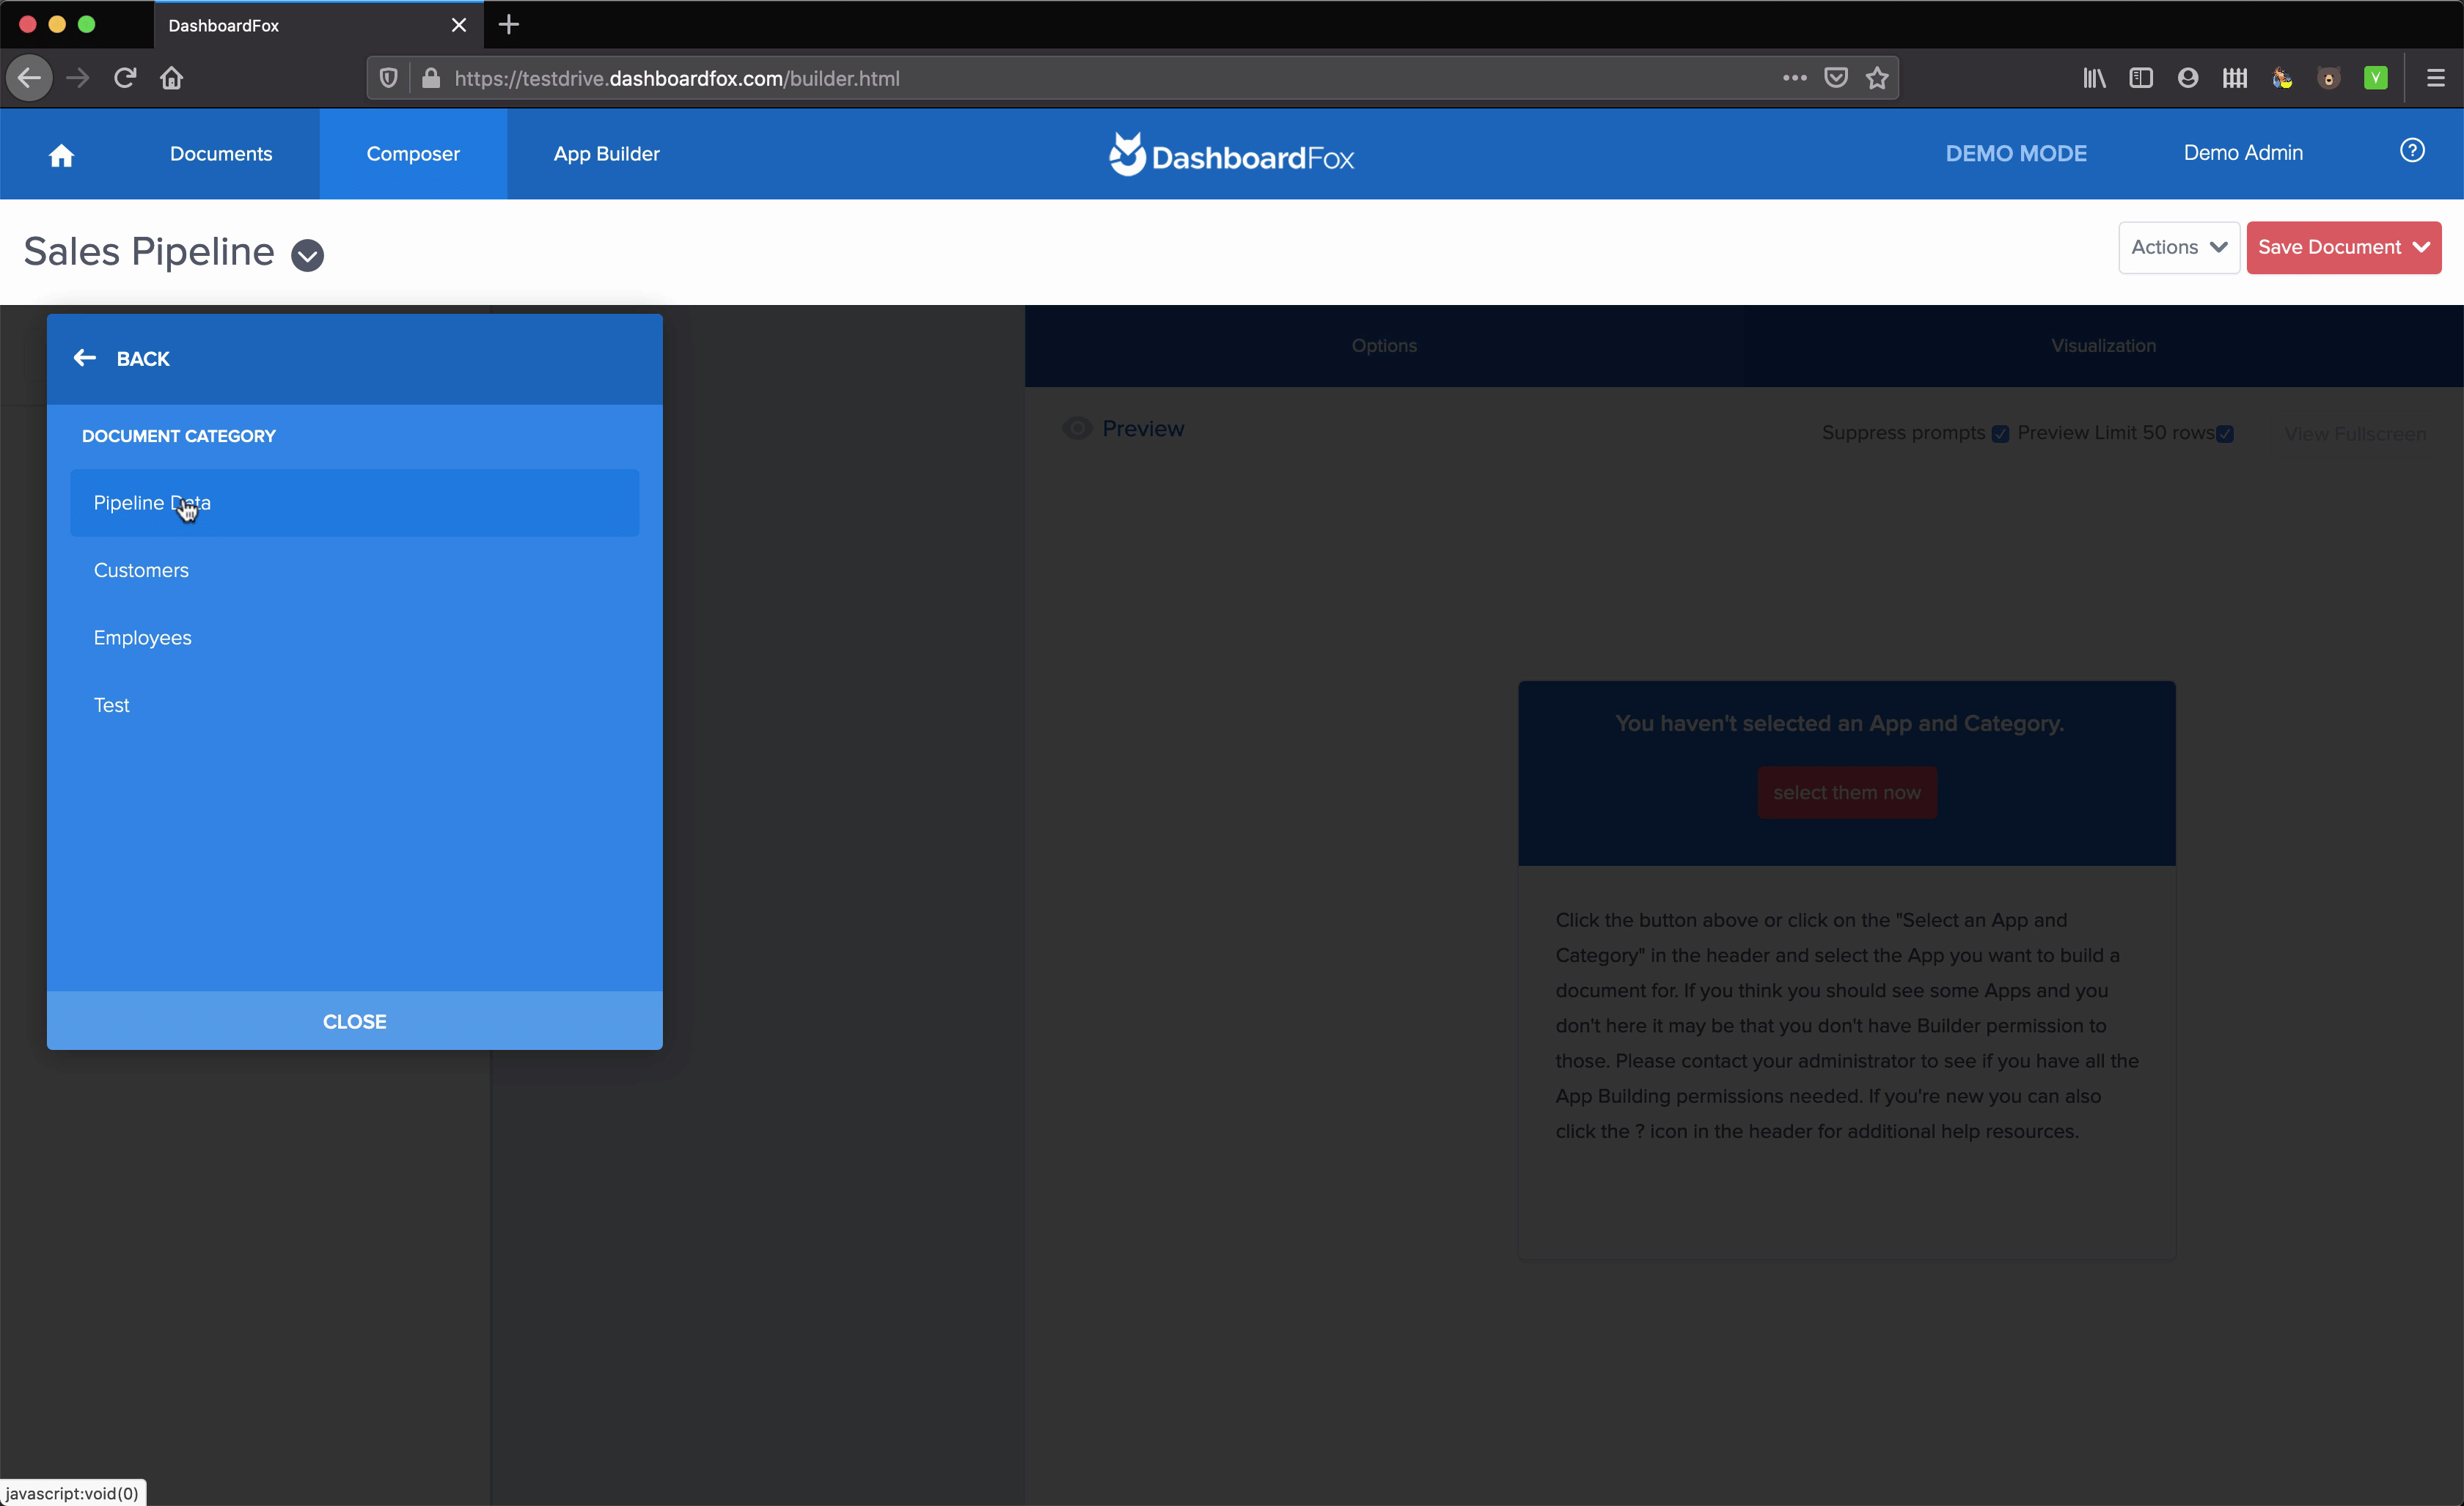Choose the Employees category
2464x1506 pixels.
143,638
